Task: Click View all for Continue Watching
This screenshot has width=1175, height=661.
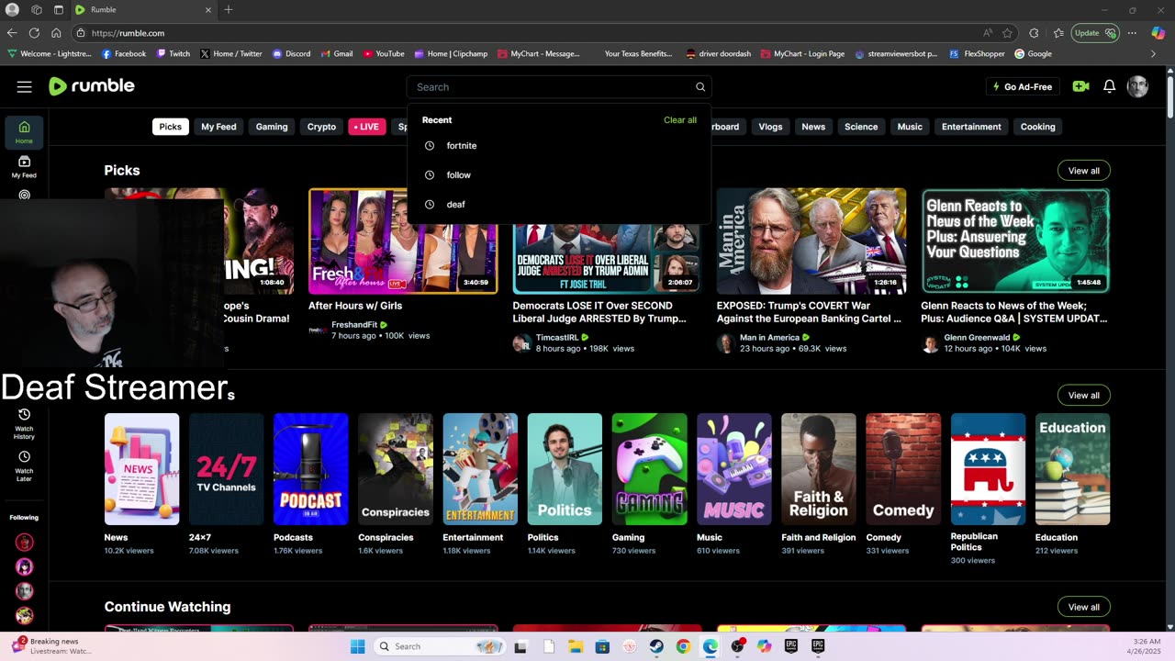Action: tap(1084, 607)
